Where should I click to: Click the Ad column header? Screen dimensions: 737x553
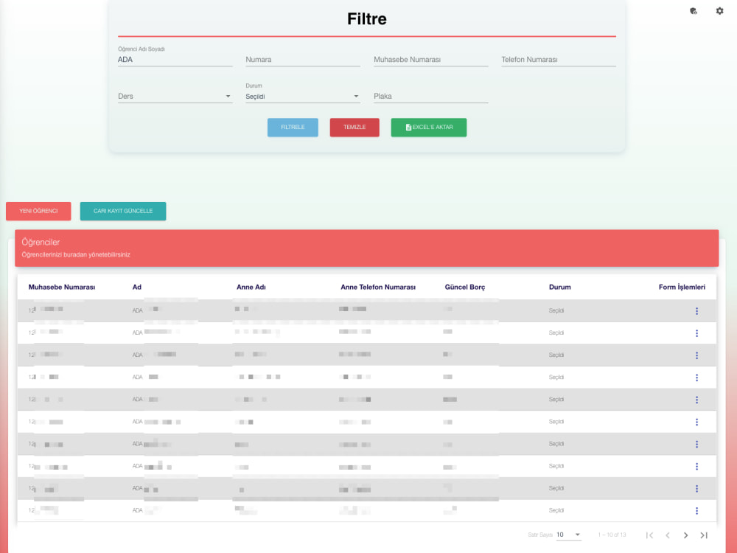point(137,287)
